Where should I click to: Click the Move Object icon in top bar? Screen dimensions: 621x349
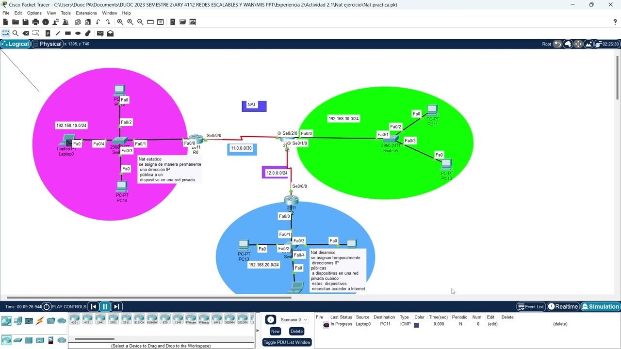click(578, 44)
